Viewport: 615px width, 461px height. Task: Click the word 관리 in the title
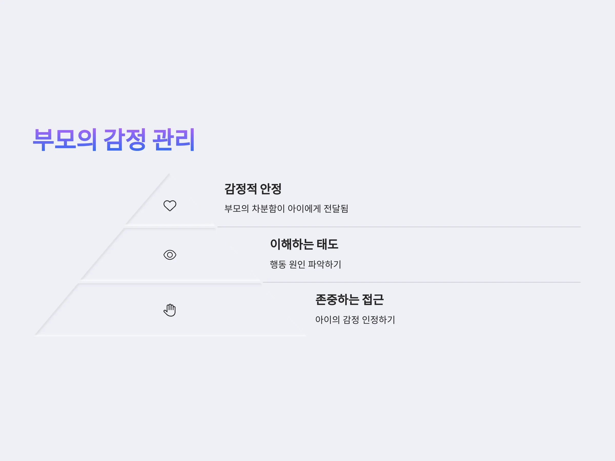(174, 140)
